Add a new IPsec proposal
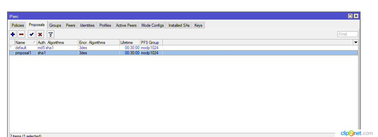The image size is (378, 137). (13, 34)
